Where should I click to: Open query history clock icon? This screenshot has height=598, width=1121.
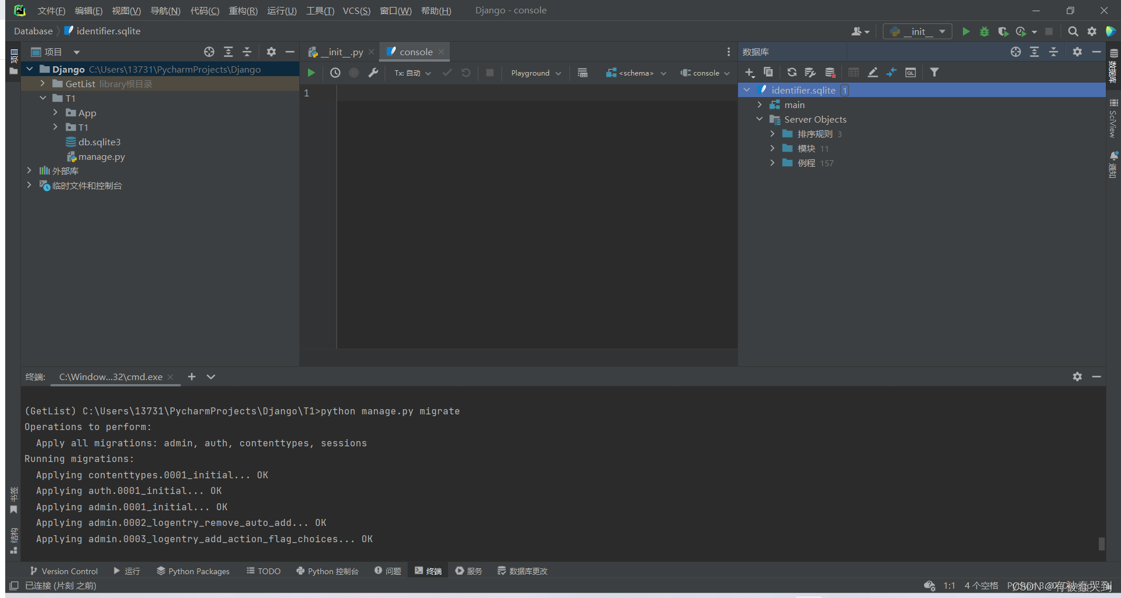click(335, 73)
